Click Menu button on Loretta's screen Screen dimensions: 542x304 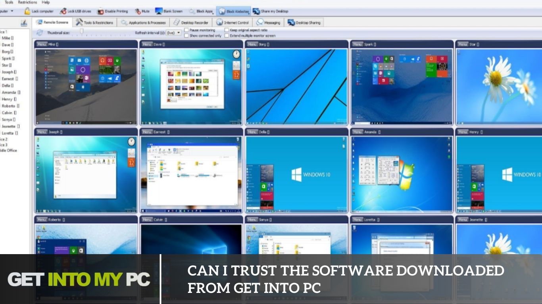point(357,219)
